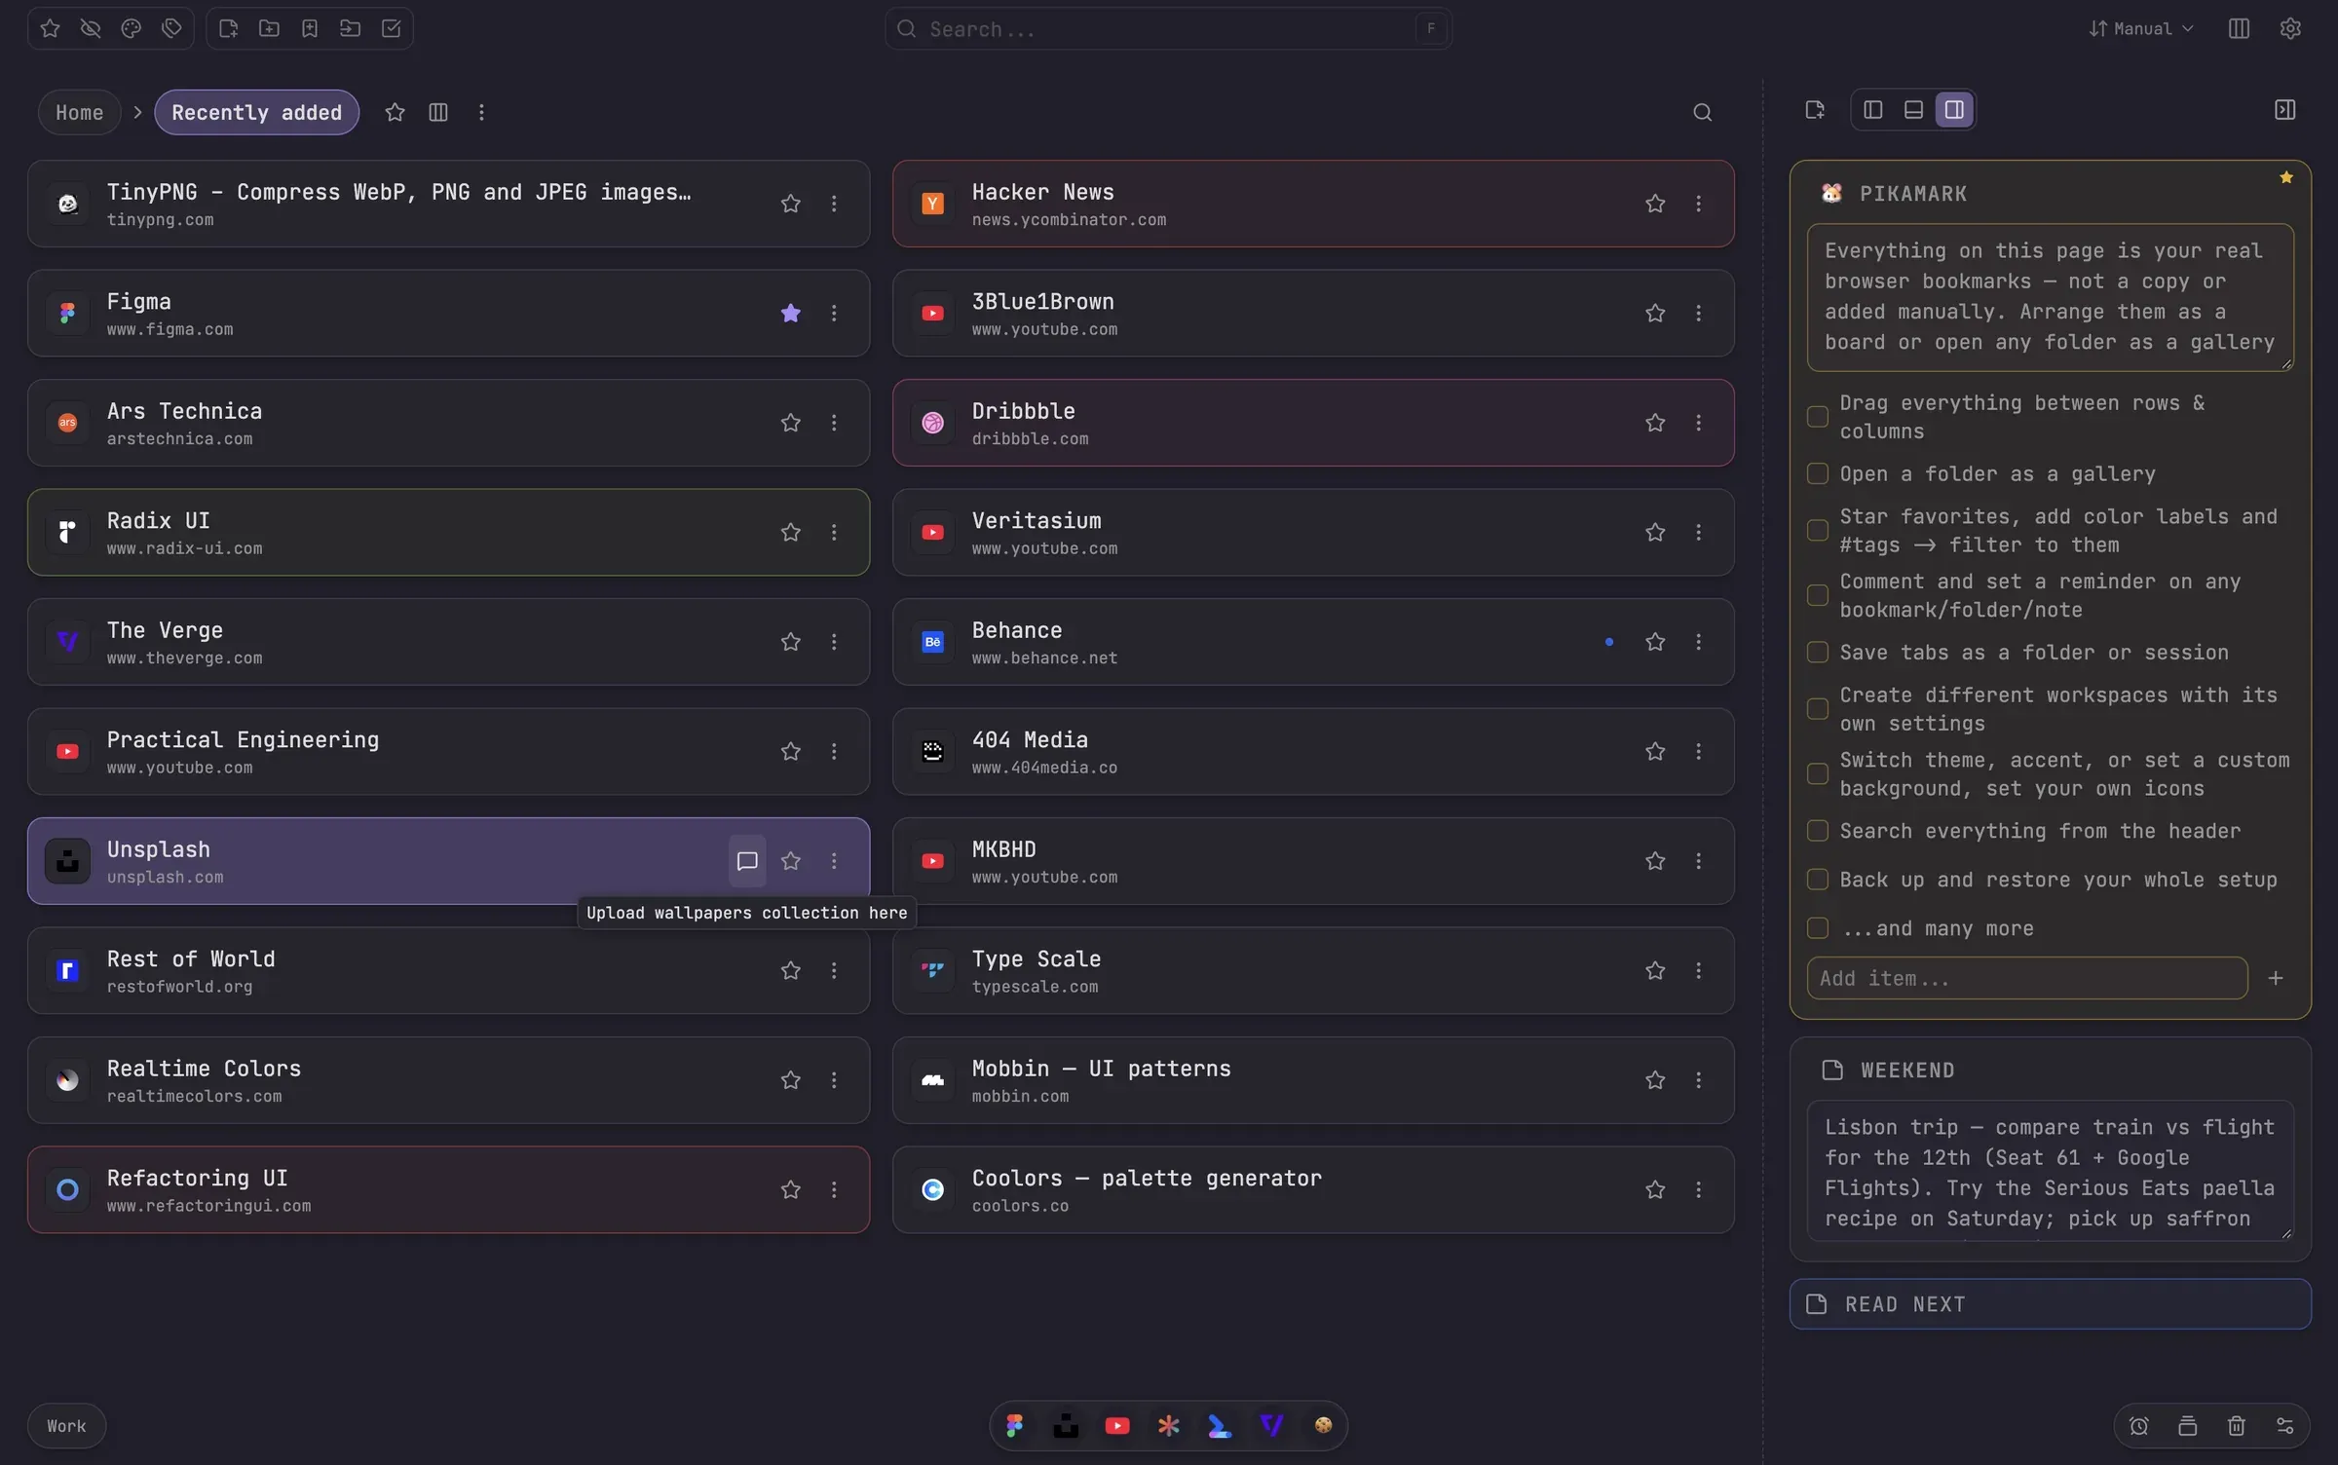Add a new note in the side panel
The height and width of the screenshot is (1465, 2338).
click(1814, 110)
